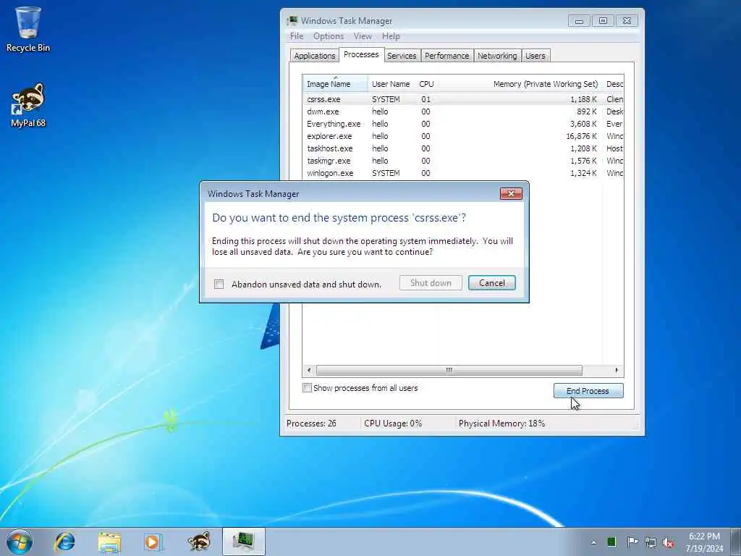The width and height of the screenshot is (741, 556).
Task: Open Windows Explorer folder taskbar icon
Action: tap(109, 542)
